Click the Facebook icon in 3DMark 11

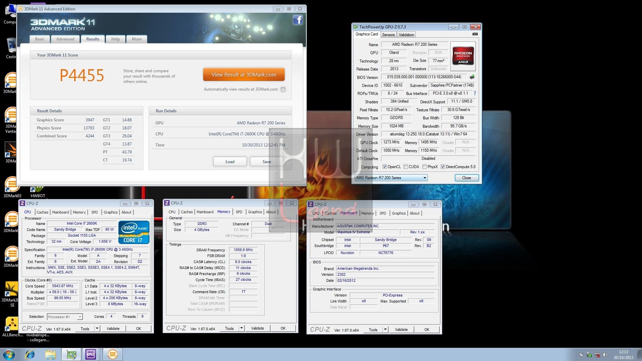298,20
